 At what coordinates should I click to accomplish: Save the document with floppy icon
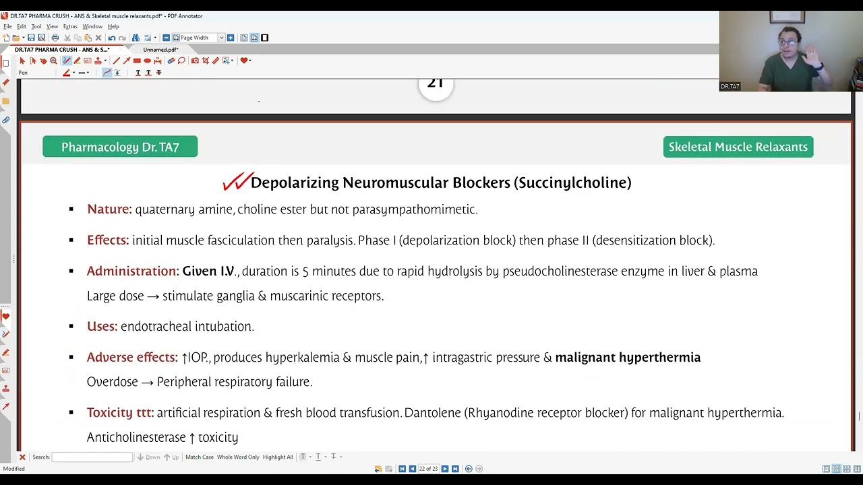pyautogui.click(x=31, y=38)
